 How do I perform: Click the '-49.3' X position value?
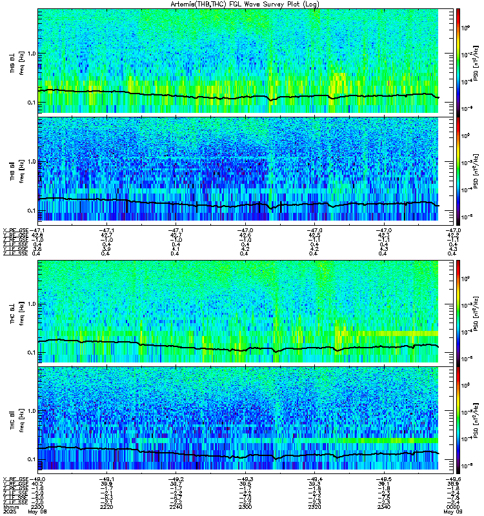(x=245, y=479)
